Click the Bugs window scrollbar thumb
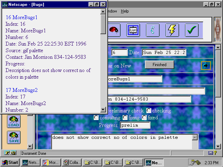Image resolution: width=223 pixels, height=167 pixels. pyautogui.click(x=103, y=24)
